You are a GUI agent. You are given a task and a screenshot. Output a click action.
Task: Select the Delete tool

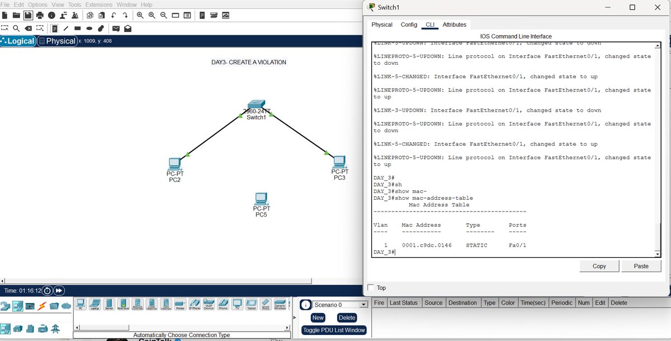28,28
